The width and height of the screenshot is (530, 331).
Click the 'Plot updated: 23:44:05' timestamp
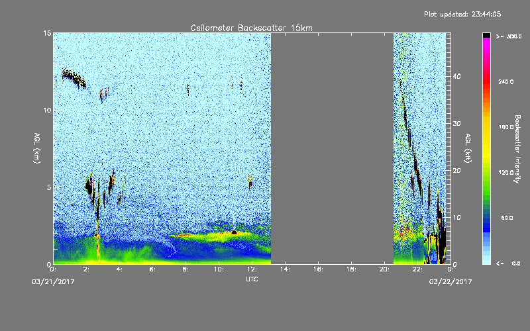click(462, 14)
